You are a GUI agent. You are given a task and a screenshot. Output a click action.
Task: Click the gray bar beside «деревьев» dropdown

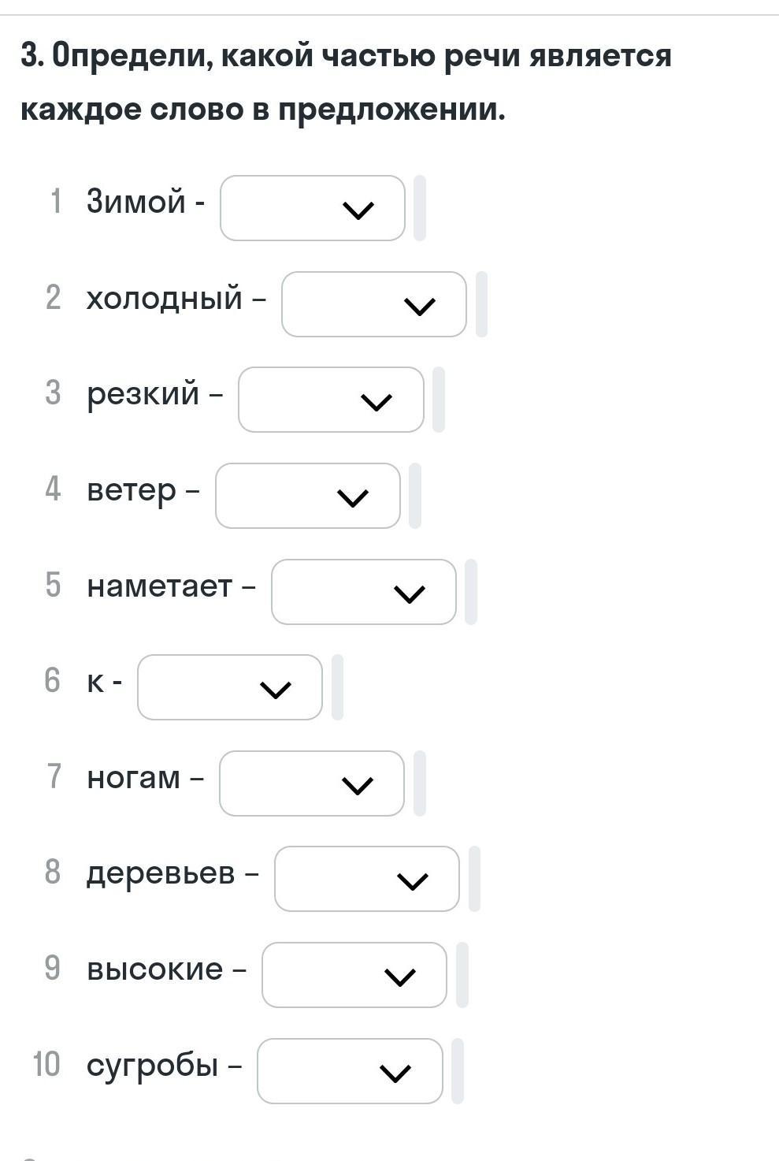(x=474, y=879)
